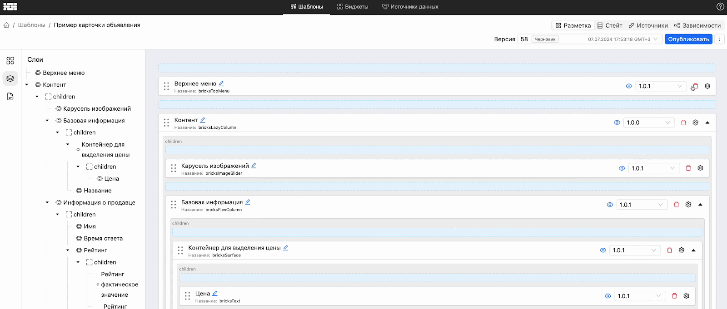Collapse Контейнер для выделения цены block
Image resolution: width=727 pixels, height=309 pixels.
(x=693, y=250)
